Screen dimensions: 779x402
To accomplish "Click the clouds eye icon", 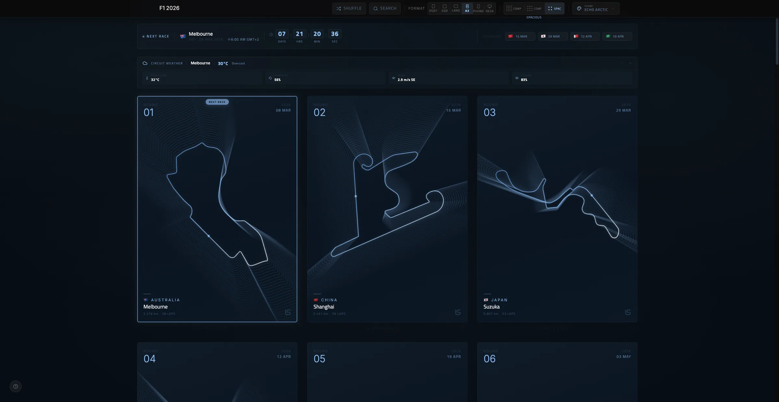I will (x=517, y=78).
